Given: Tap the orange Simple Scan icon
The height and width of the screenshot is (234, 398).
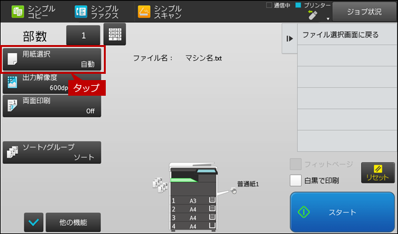Looking at the screenshot, I should [x=144, y=12].
